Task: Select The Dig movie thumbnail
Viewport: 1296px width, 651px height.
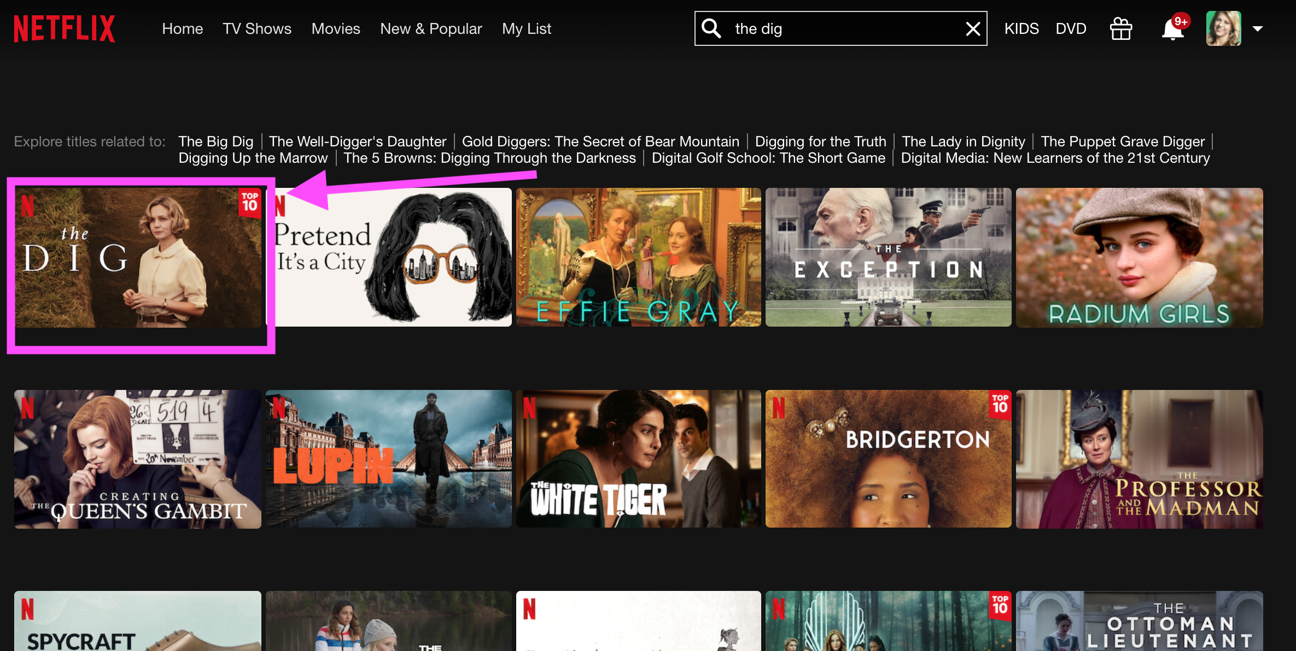Action: pos(138,258)
